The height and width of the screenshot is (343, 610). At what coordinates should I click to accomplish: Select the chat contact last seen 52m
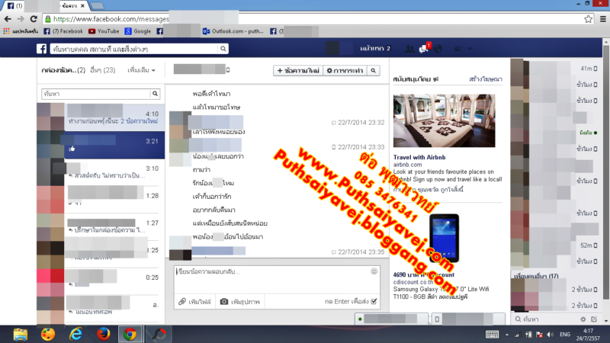click(554, 245)
